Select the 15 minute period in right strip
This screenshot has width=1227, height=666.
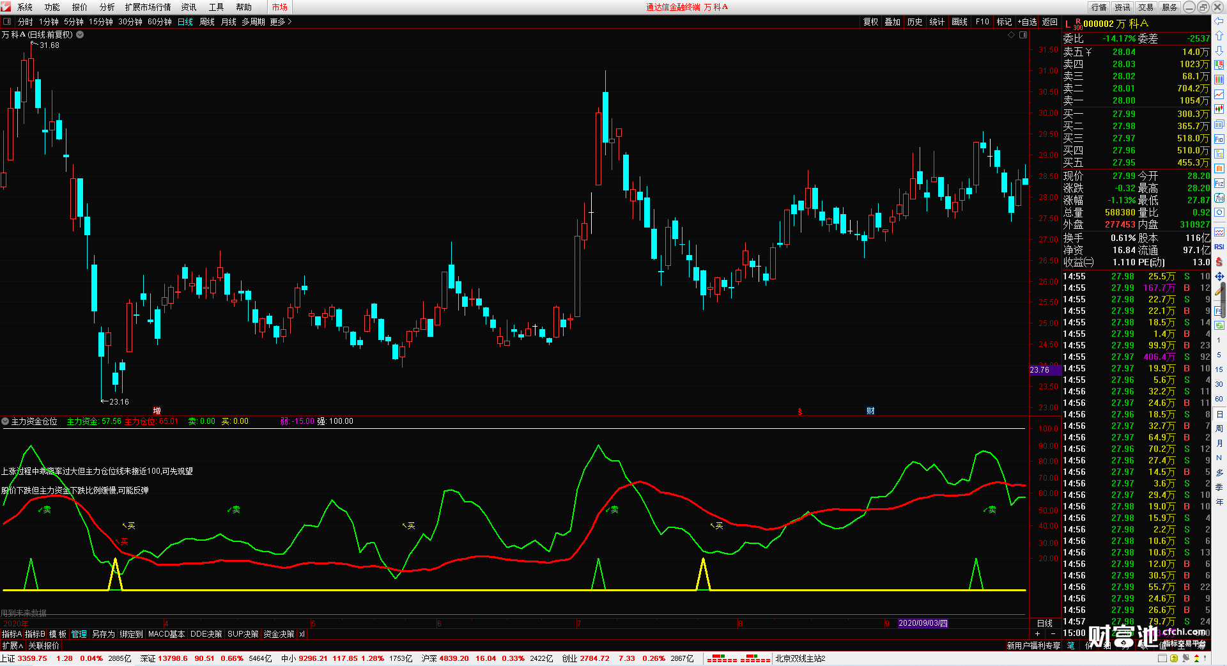click(1219, 369)
